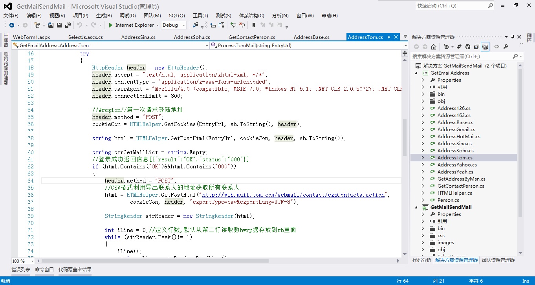The width and height of the screenshot is (535, 285).
Task: Toggle bookmark on the current line
Action: [254, 25]
